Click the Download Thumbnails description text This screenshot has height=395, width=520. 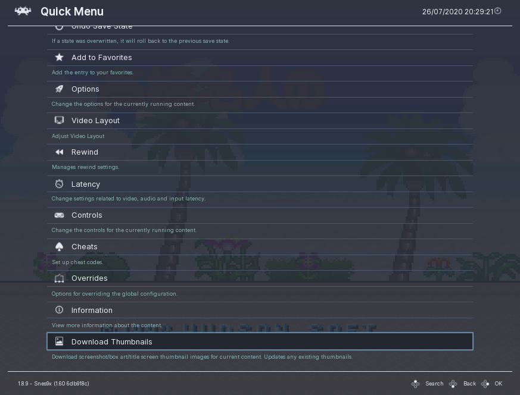pos(203,357)
